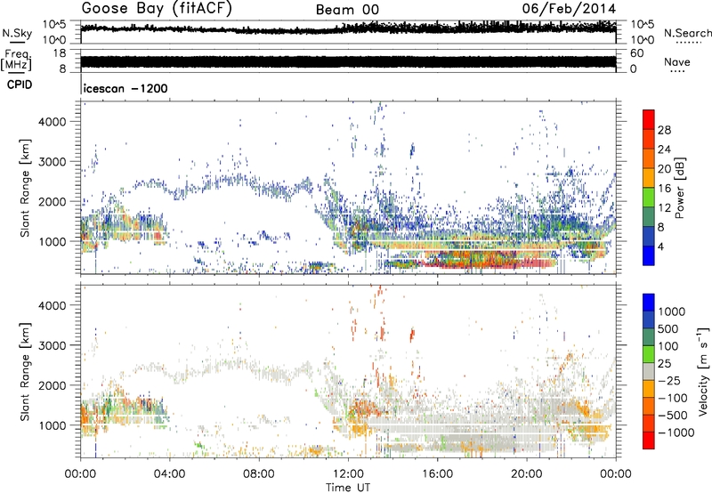
Task: Click the blue bottom of the power colorbar
Action: pos(649,256)
